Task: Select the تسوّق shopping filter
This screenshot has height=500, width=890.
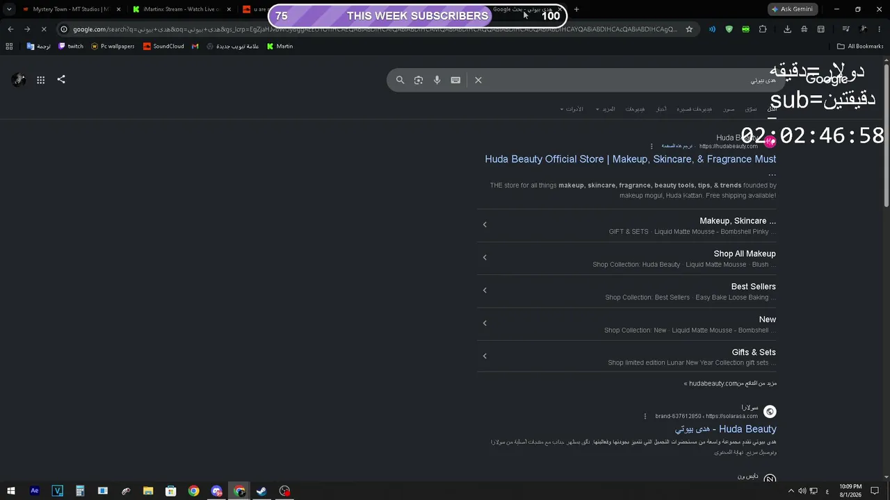Action: [x=751, y=109]
